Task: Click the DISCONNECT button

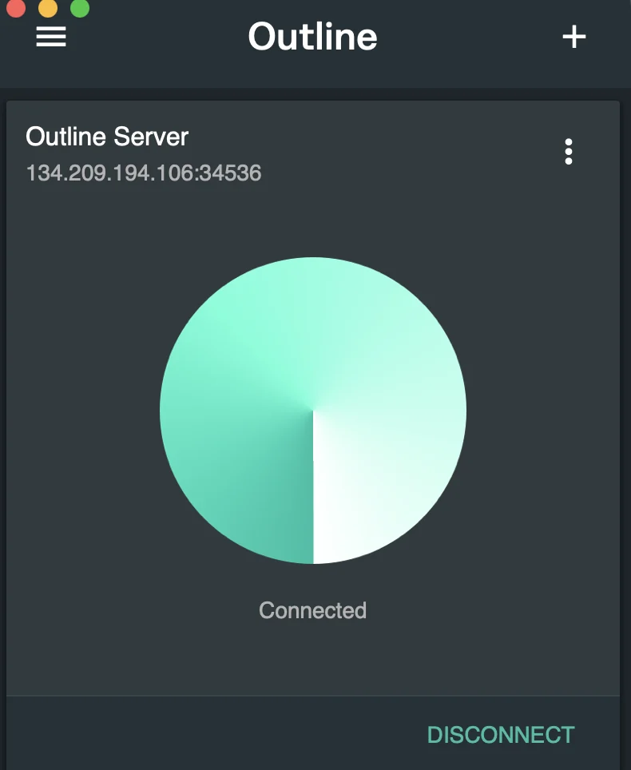Action: [501, 735]
